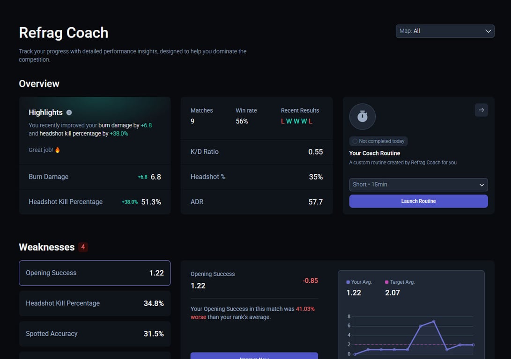
Task: Expand the Short 15min duration dropdown
Action: [418, 184]
